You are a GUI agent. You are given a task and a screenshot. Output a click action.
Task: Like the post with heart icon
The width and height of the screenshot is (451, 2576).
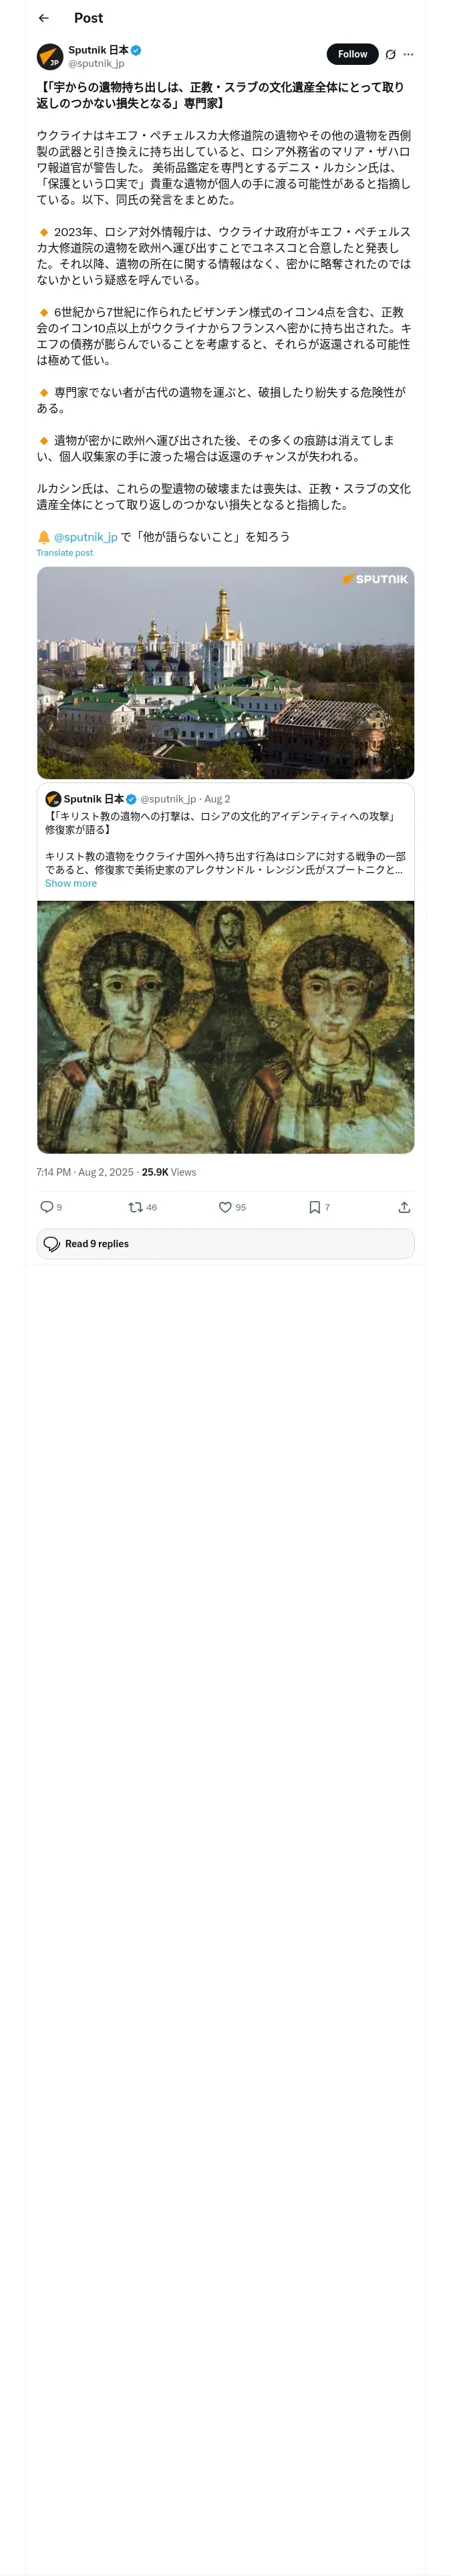pos(226,1207)
